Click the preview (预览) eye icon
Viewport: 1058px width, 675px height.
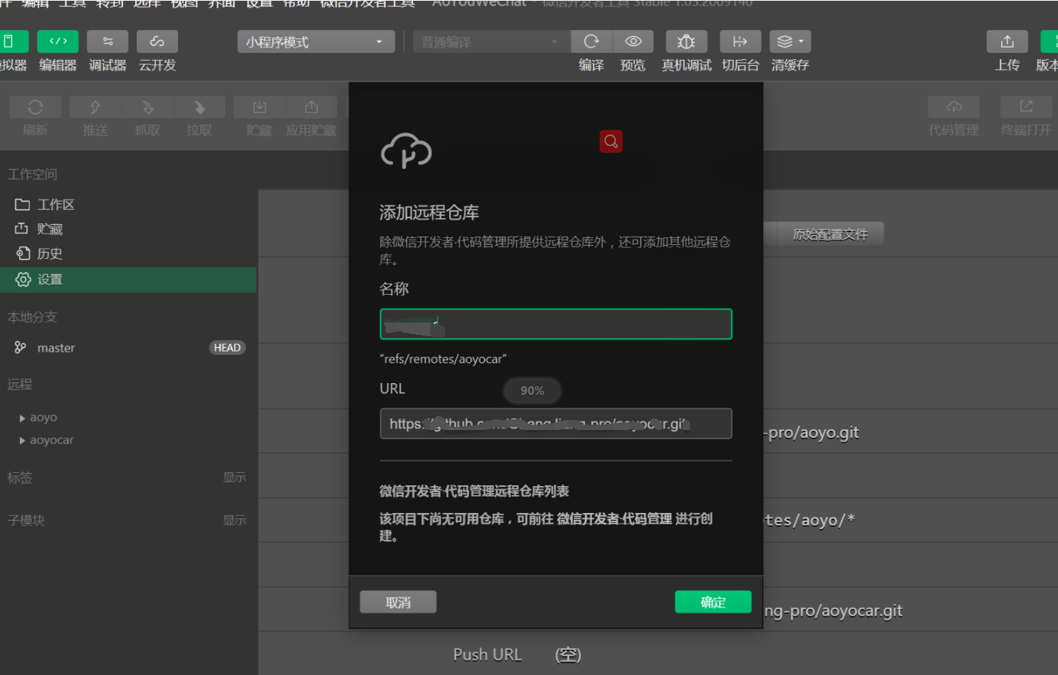633,41
